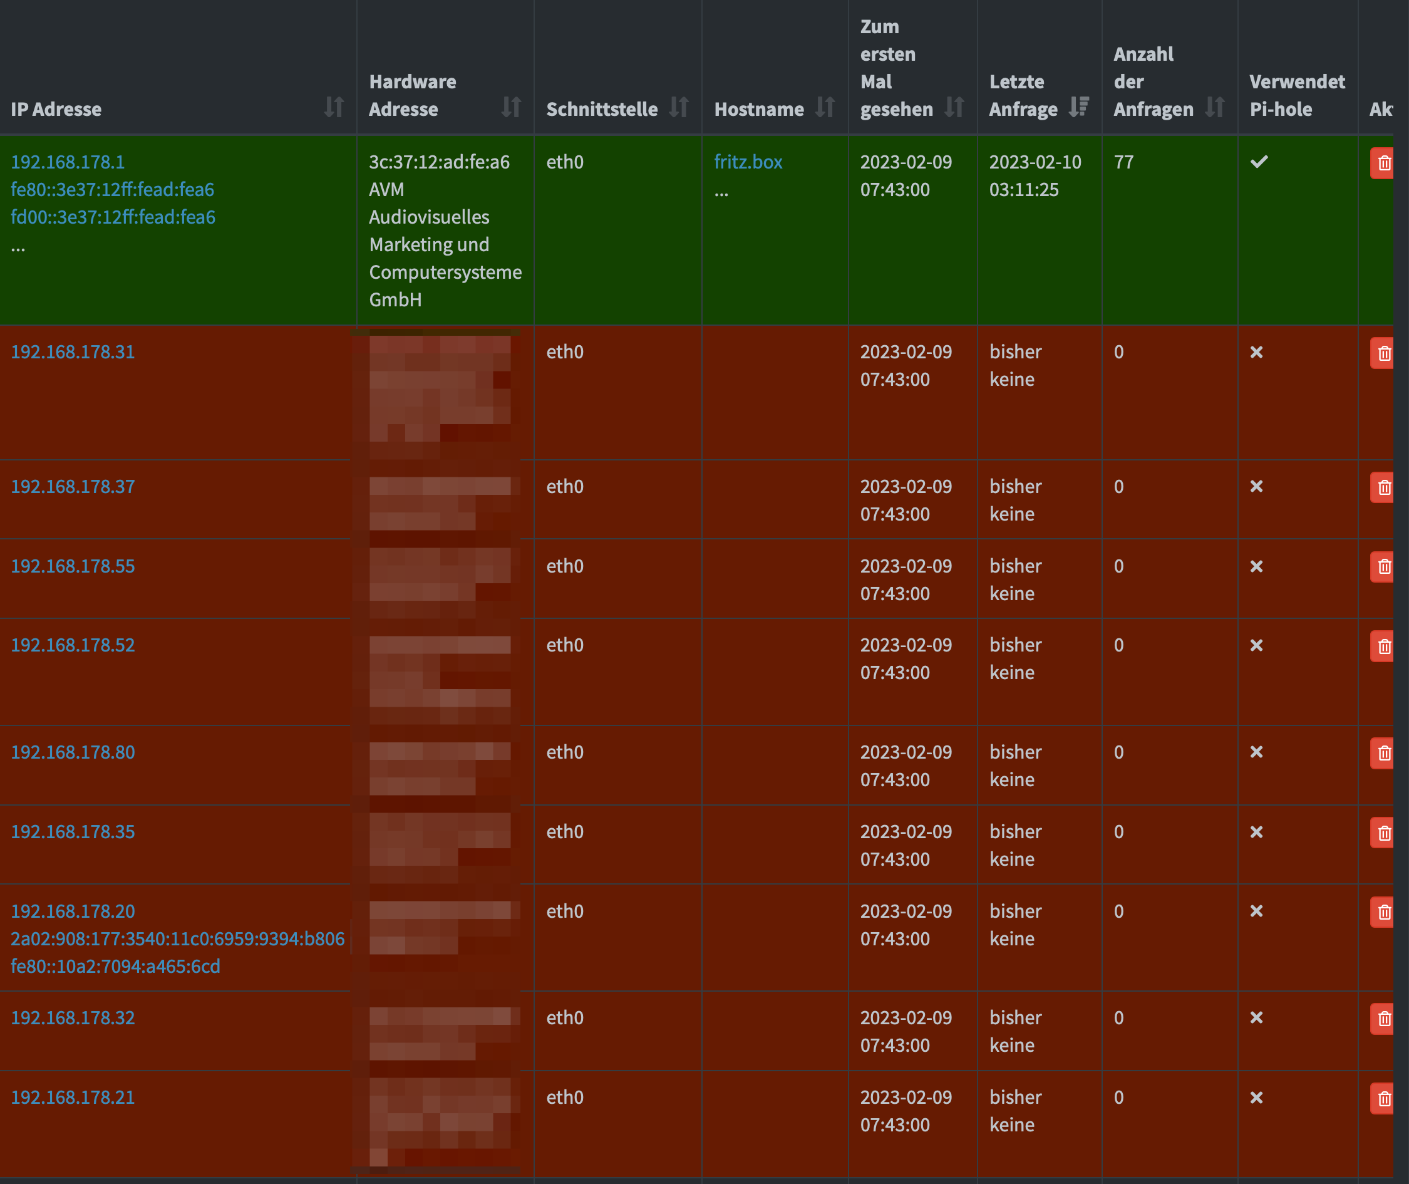Click the fe80::3e37:12ff:fead:fea6 address link
The height and width of the screenshot is (1184, 1409).
[x=112, y=190]
